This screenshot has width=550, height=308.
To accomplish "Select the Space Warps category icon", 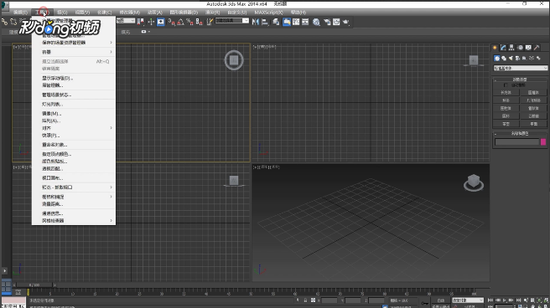I will click(x=532, y=58).
